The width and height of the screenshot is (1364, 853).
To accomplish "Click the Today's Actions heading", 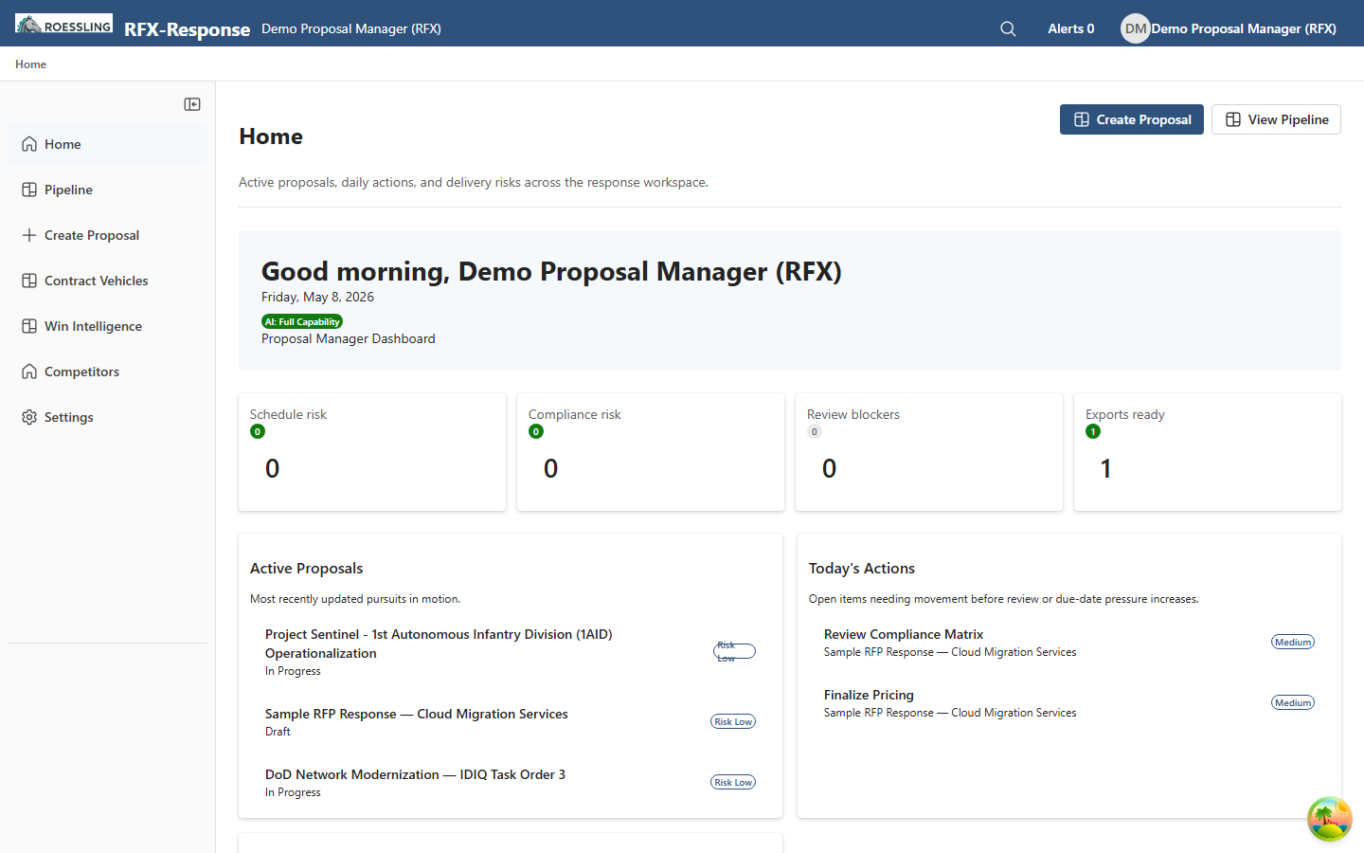I will (862, 568).
